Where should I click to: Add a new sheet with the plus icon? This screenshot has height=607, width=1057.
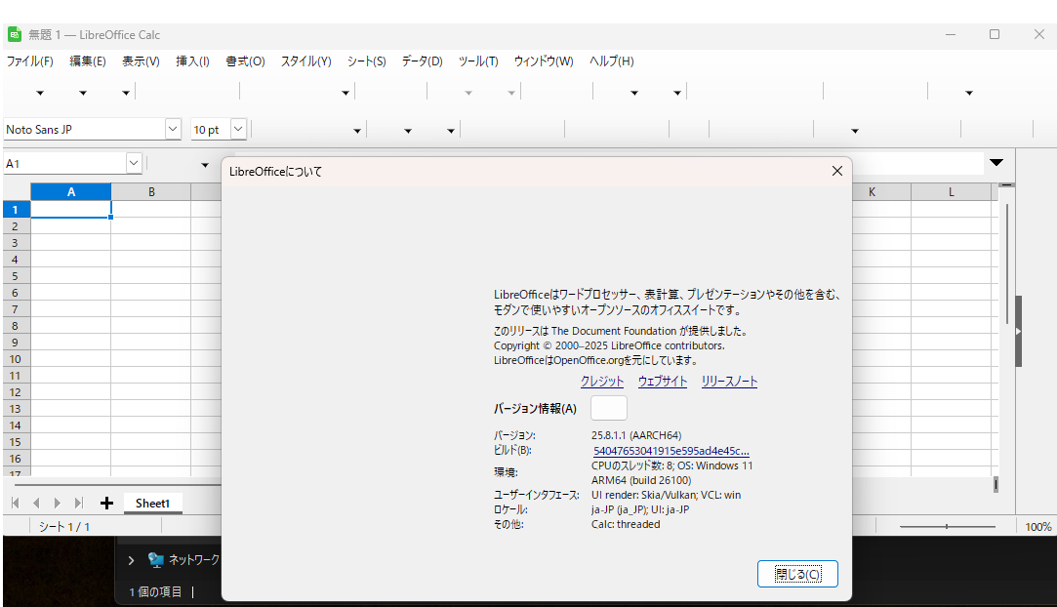point(106,504)
